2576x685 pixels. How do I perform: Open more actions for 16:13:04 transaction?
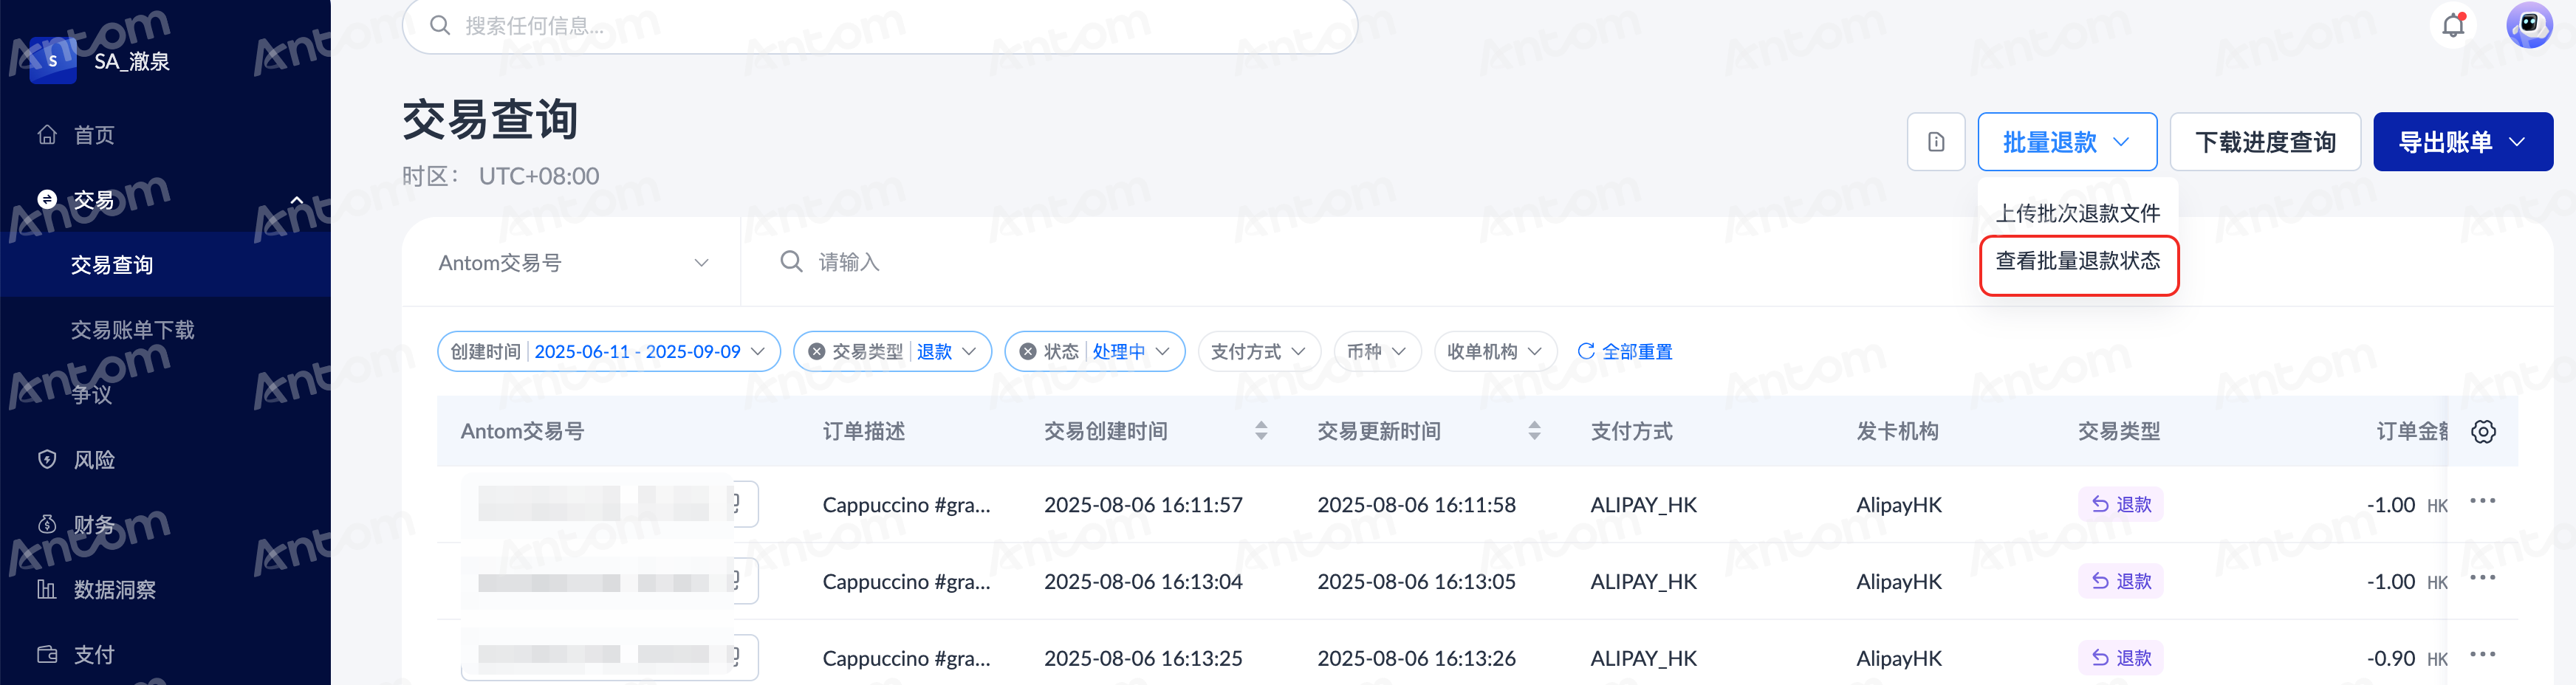pyautogui.click(x=2482, y=579)
